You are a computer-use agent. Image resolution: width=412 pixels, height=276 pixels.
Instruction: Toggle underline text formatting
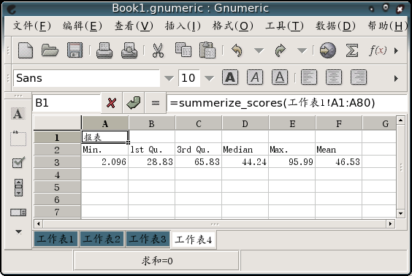(280, 77)
